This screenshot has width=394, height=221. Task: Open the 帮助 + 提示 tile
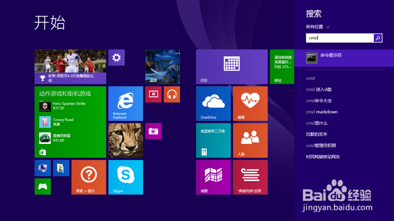pos(89,177)
